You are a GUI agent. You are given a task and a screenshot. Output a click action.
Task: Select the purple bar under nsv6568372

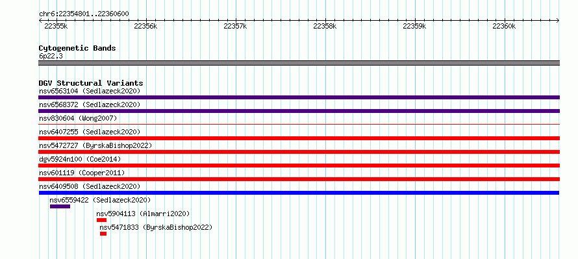[x=299, y=111]
